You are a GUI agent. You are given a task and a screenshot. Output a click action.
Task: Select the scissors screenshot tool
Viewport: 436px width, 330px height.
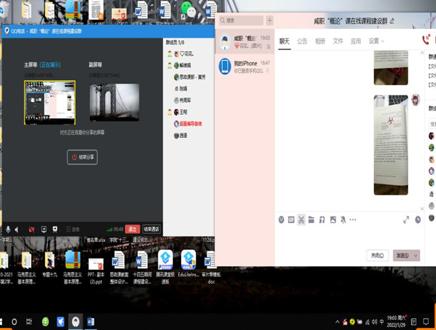(301, 219)
